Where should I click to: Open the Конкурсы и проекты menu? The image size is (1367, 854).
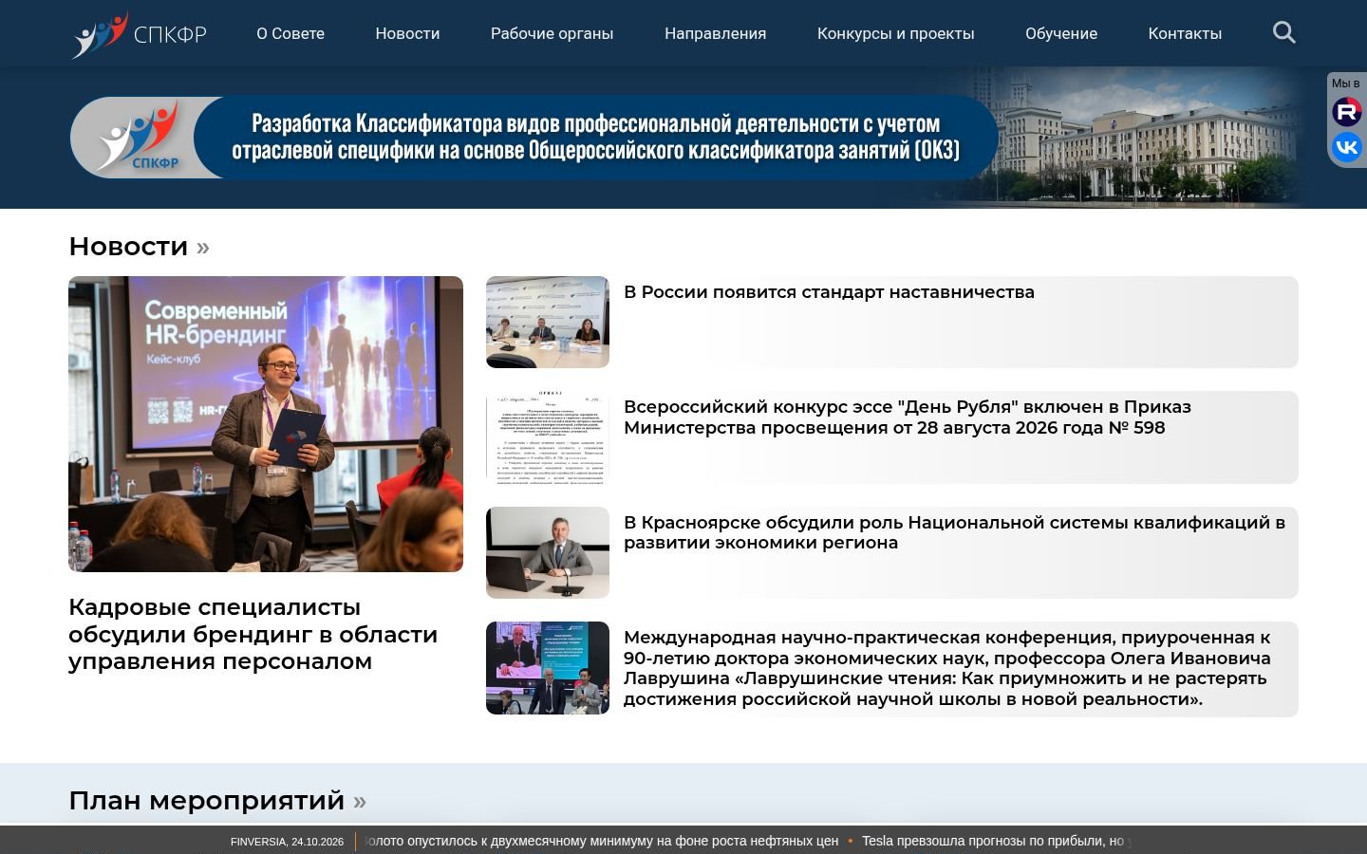click(x=895, y=33)
